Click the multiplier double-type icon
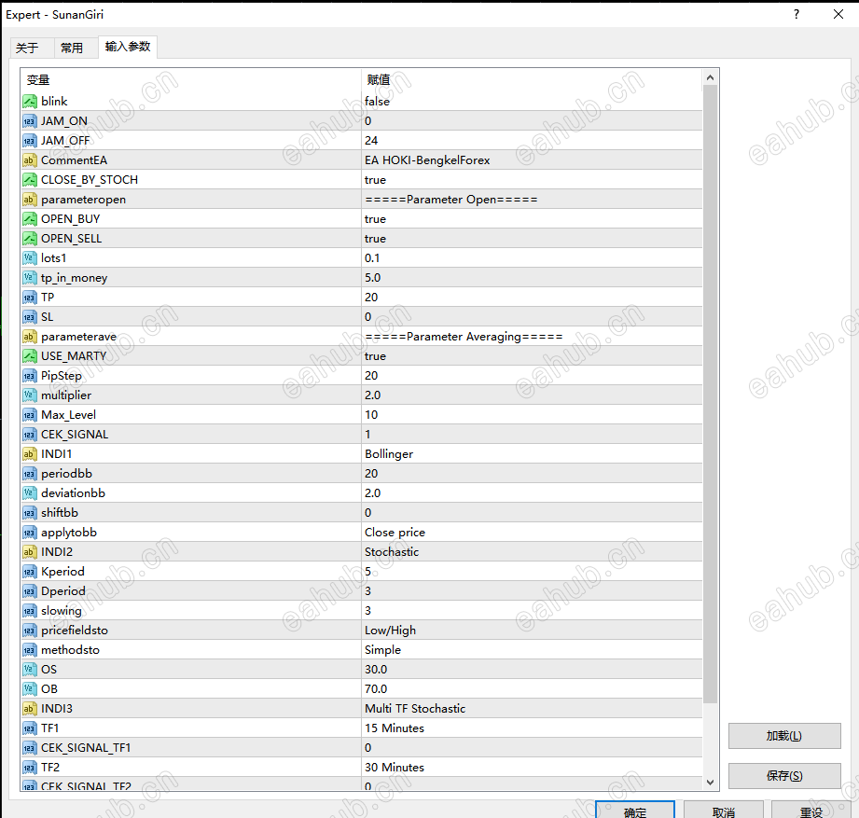The width and height of the screenshot is (859, 818). (x=30, y=395)
